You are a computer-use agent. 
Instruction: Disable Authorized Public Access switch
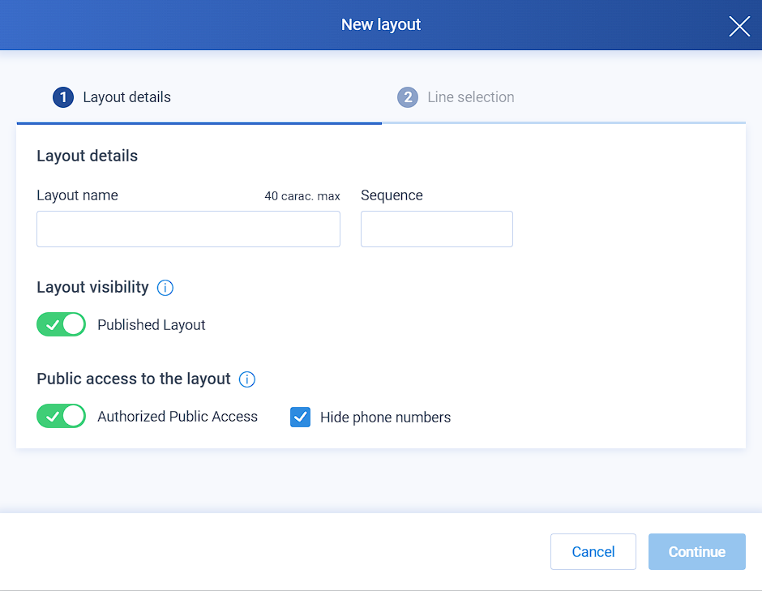pos(62,416)
